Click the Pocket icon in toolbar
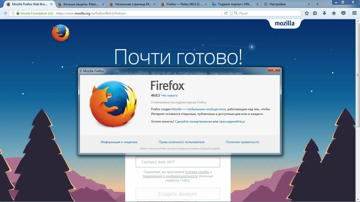This screenshot has width=360, height=202. coord(343,13)
